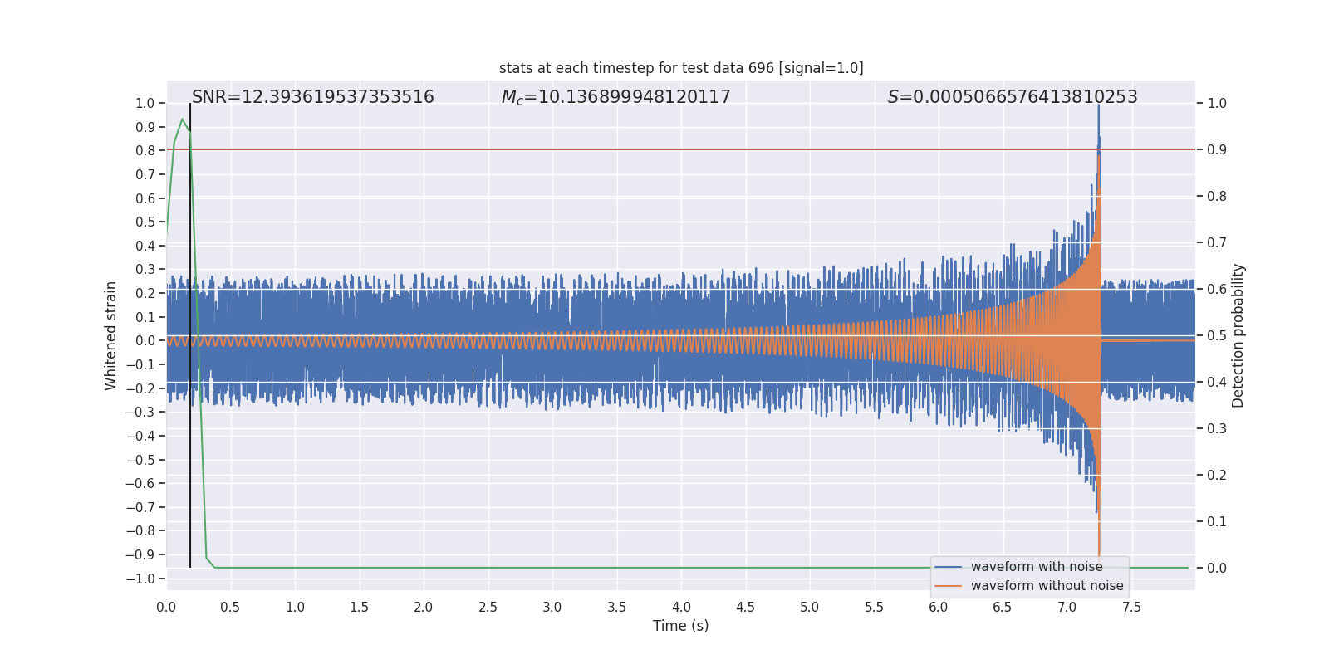
Task: Click the 'Detection probability' right axis label
Action: point(1238,335)
